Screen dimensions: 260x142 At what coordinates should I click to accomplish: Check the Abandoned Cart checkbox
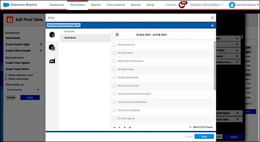(114, 45)
